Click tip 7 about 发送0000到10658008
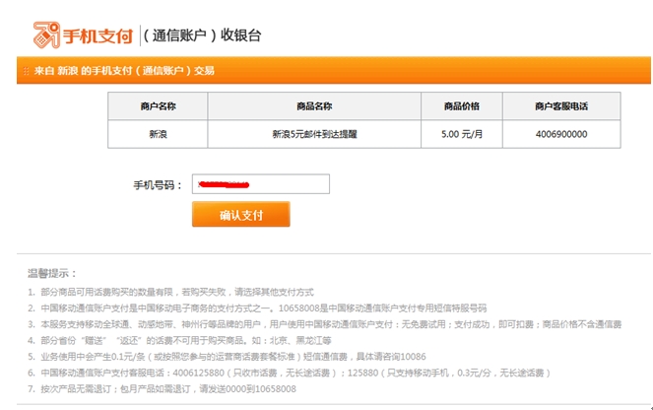The image size is (653, 410). click(x=162, y=389)
